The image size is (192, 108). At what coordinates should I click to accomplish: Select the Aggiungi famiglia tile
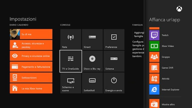click(x=138, y=34)
